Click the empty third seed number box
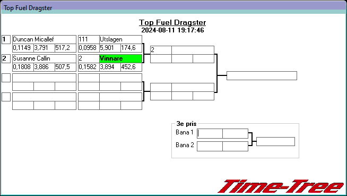This screenshot has width=347, height=196. (x=6, y=78)
